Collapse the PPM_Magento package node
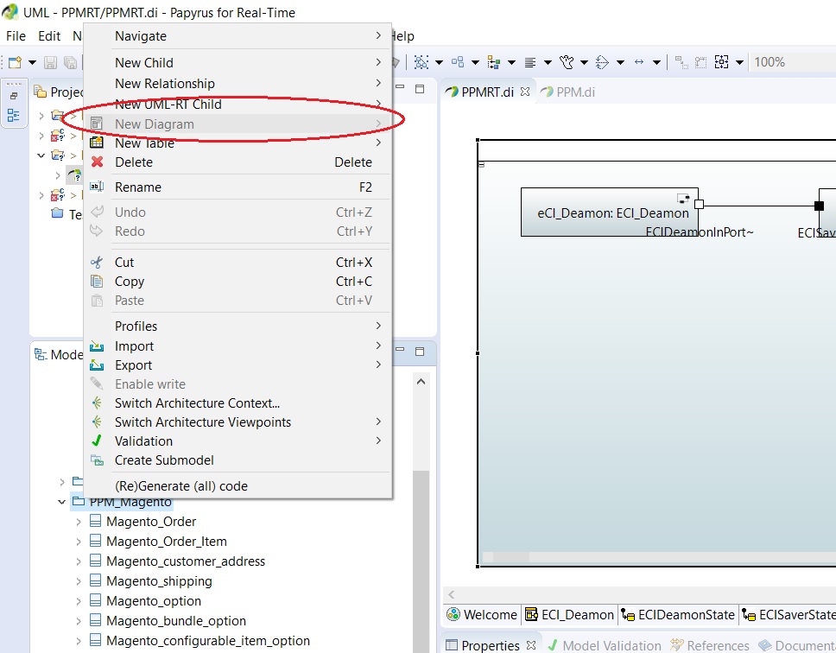The width and height of the screenshot is (836, 653). pos(62,502)
